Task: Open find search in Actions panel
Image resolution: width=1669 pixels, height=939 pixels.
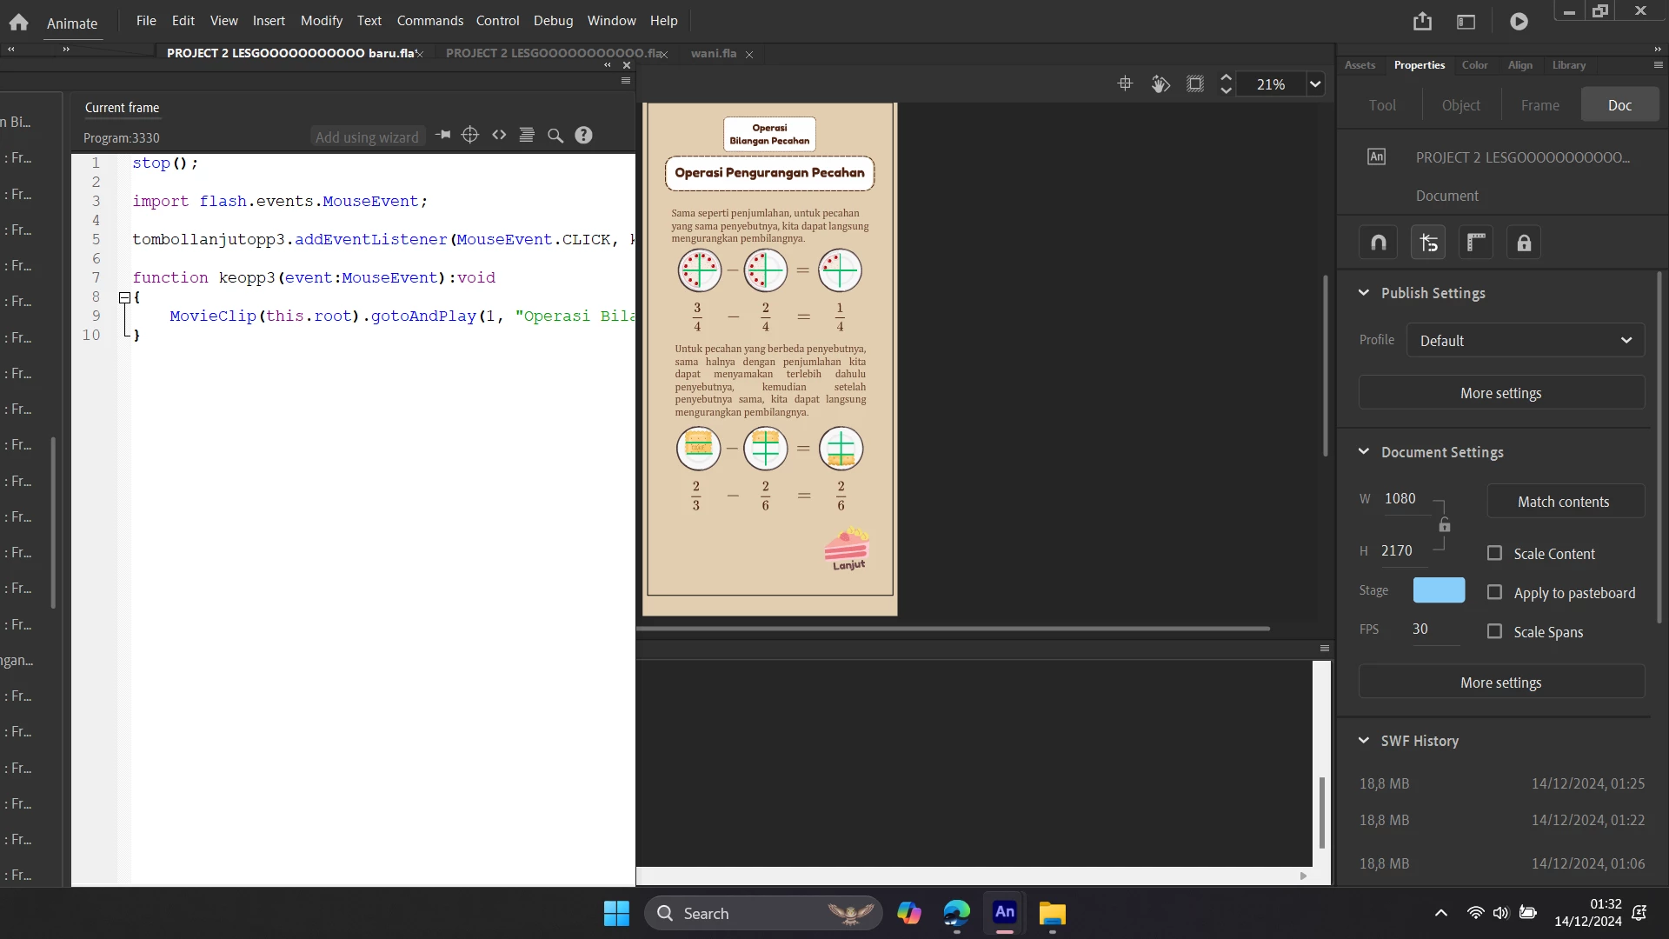Action: [x=555, y=136]
